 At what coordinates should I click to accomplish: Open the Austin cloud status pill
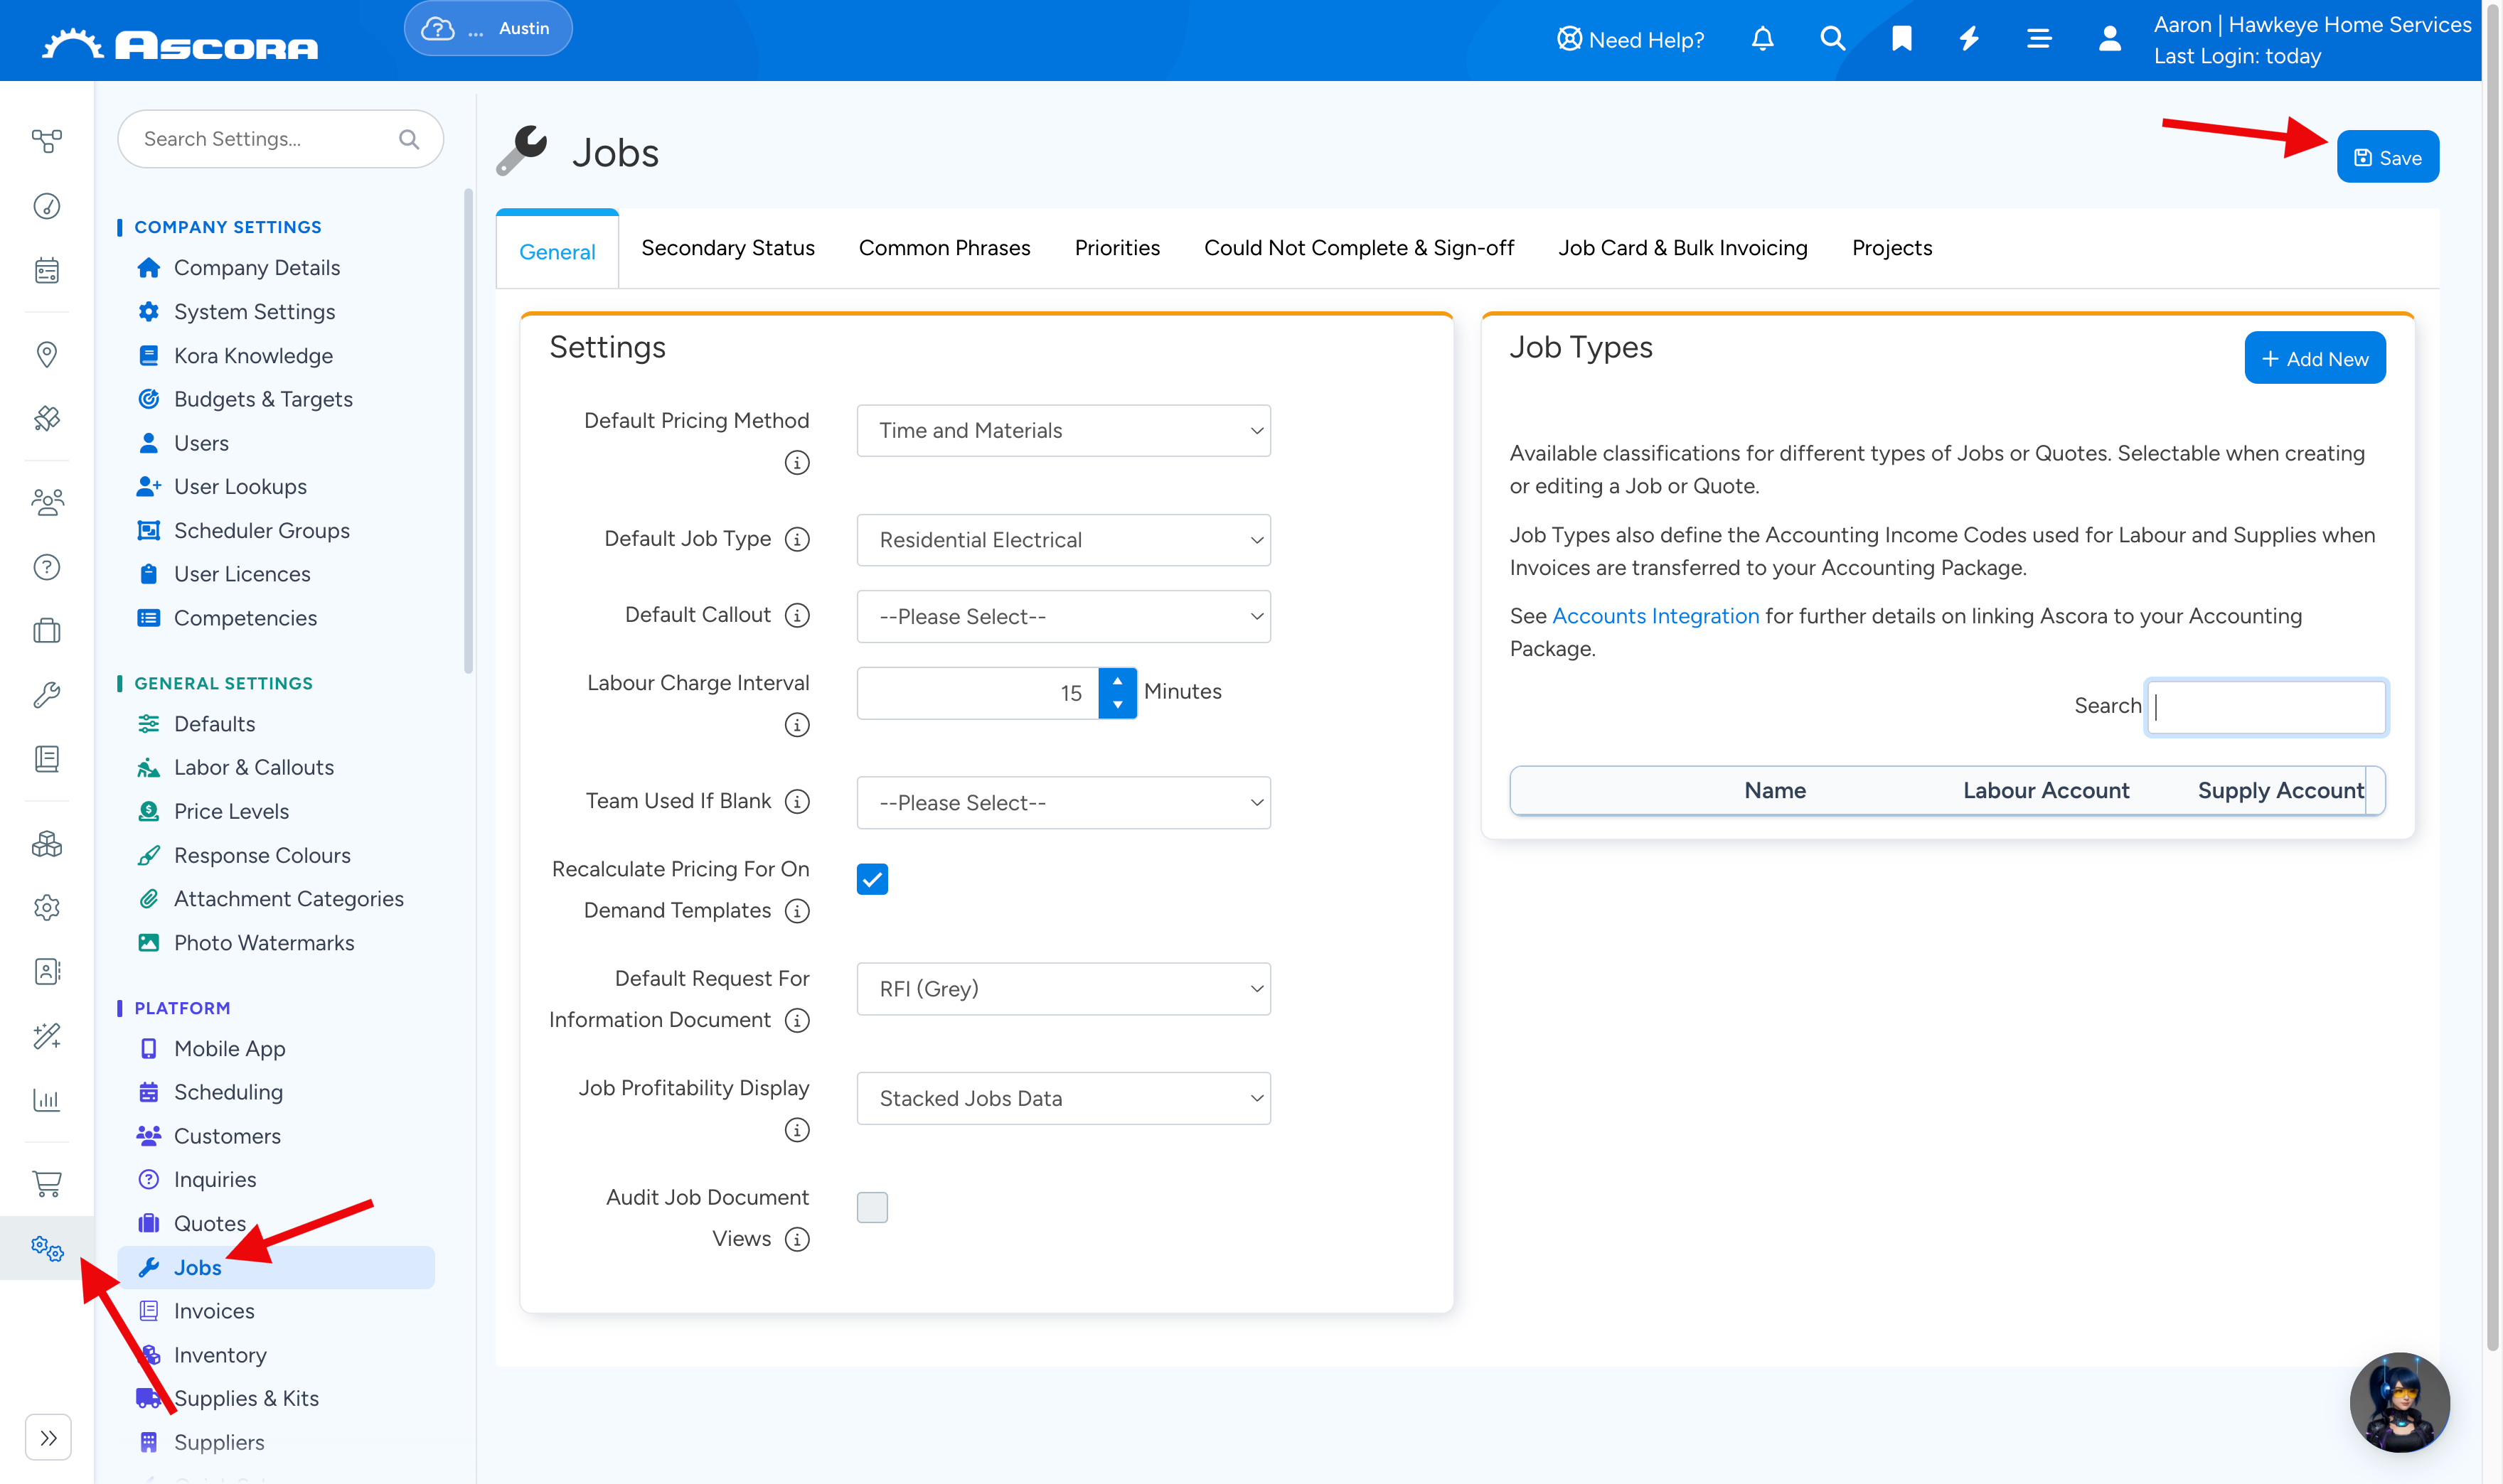tap(489, 28)
